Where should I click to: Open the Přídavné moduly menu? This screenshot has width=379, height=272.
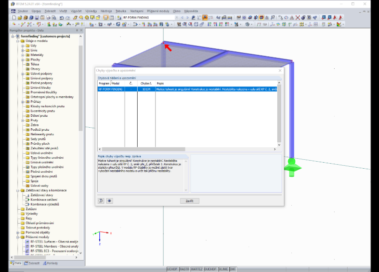click(x=158, y=11)
